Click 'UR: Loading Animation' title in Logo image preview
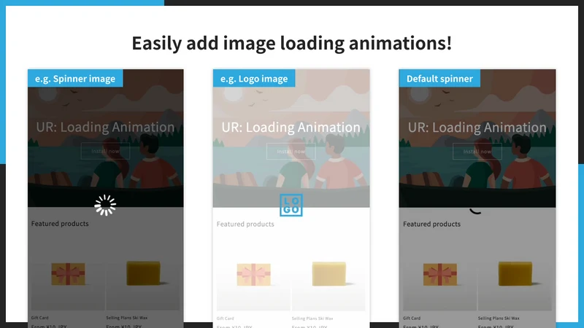 [291, 127]
